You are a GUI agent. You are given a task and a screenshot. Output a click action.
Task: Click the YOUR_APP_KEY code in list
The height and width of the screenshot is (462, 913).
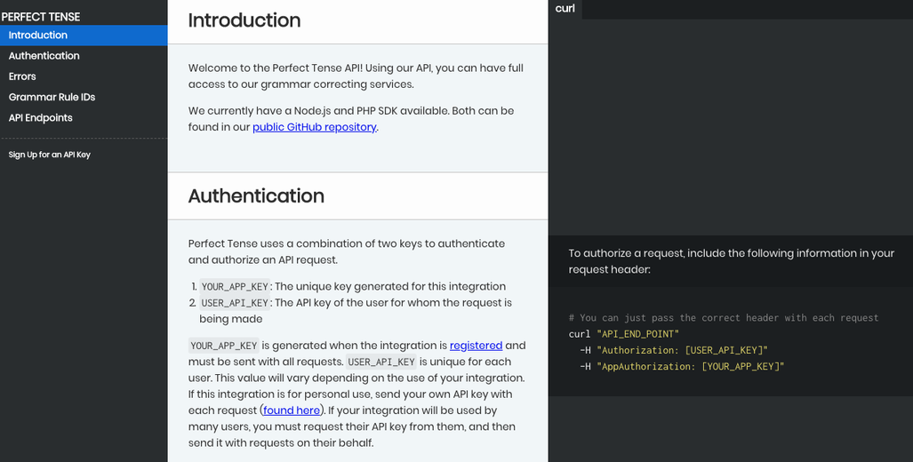(x=235, y=286)
